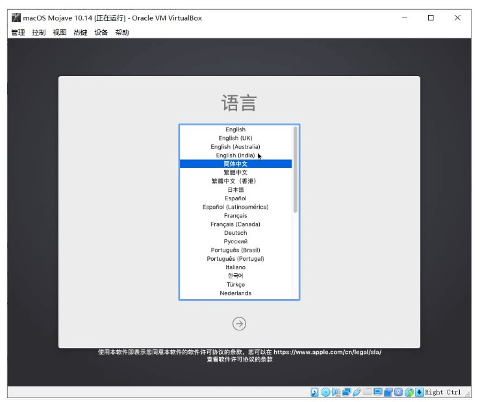This screenshot has height=402, width=480.
Task: Pick Português (Portugal) language
Action: point(235,258)
